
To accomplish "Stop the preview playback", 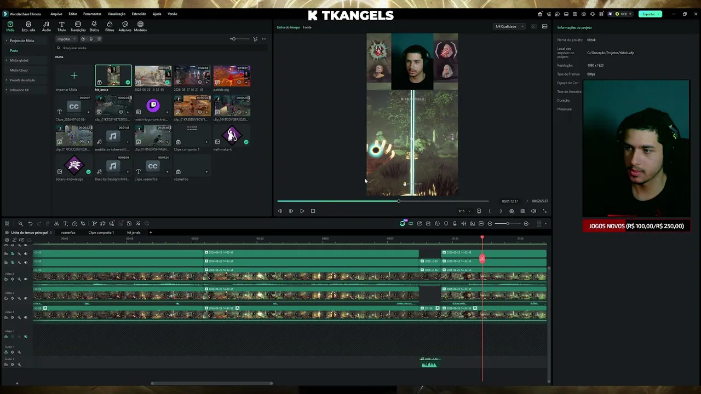I will click(313, 211).
